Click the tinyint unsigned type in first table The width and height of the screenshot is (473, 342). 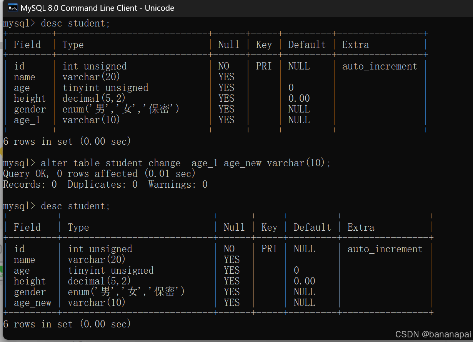point(105,88)
